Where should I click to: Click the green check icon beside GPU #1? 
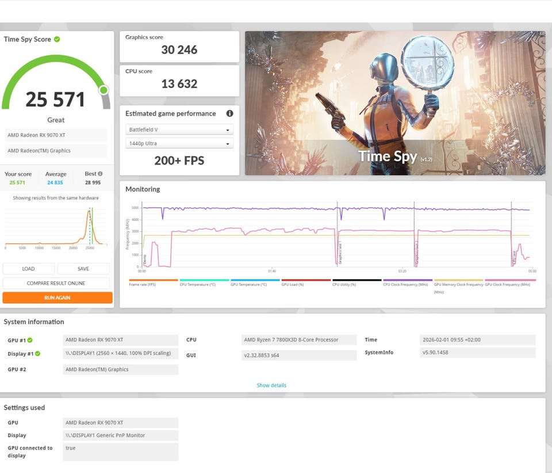coord(30,340)
